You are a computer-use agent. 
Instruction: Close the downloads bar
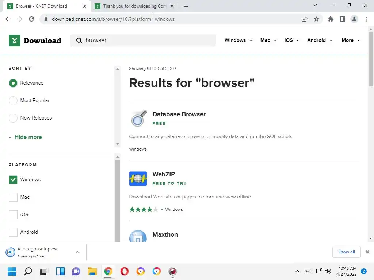[367, 252]
